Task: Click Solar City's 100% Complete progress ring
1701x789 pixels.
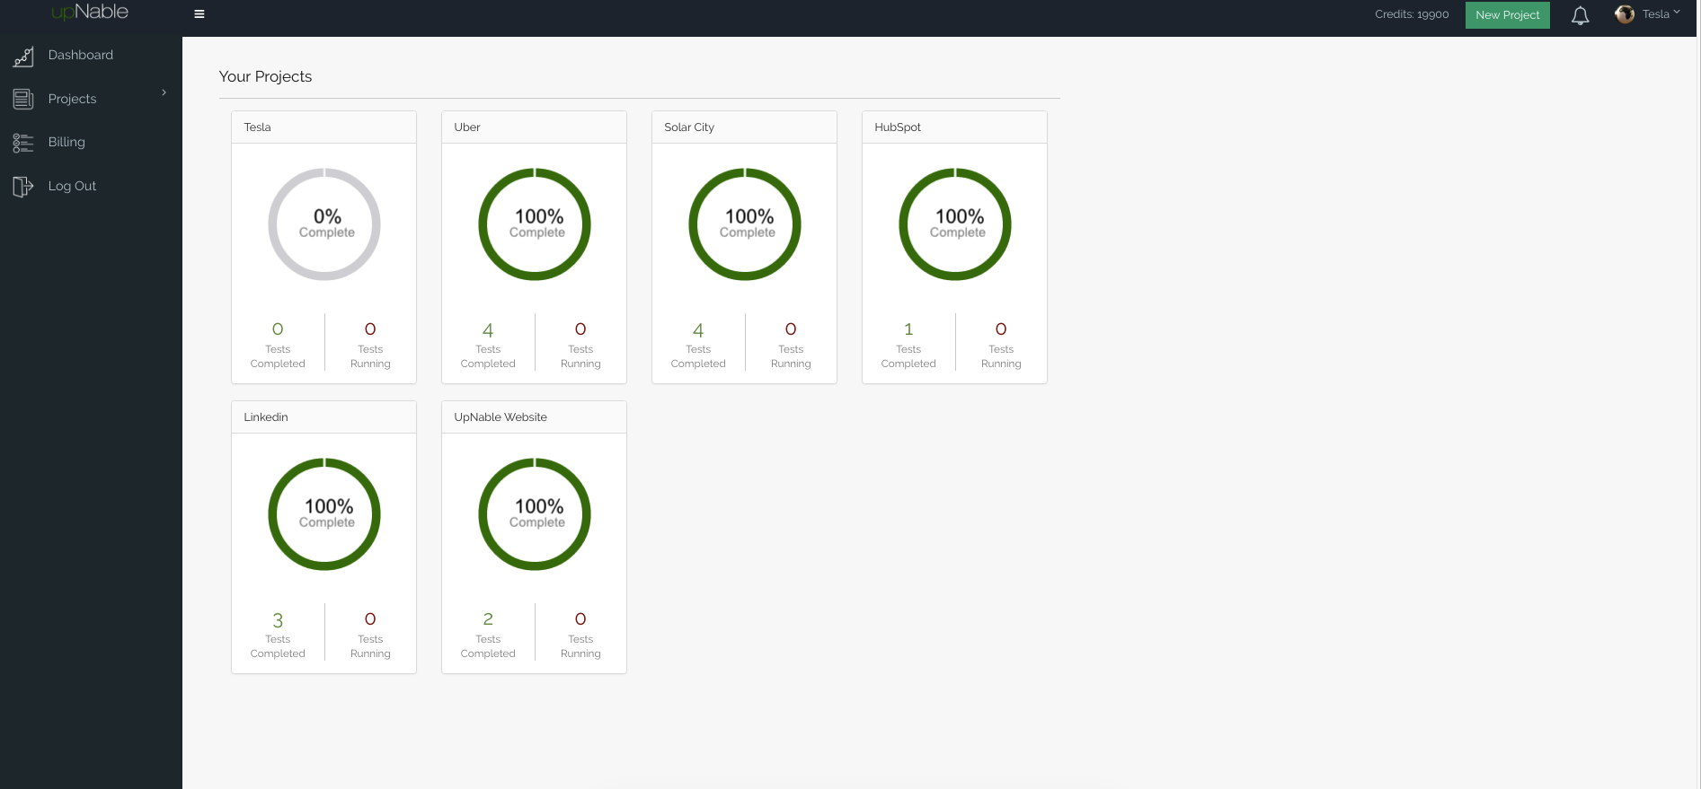Action: (x=745, y=224)
